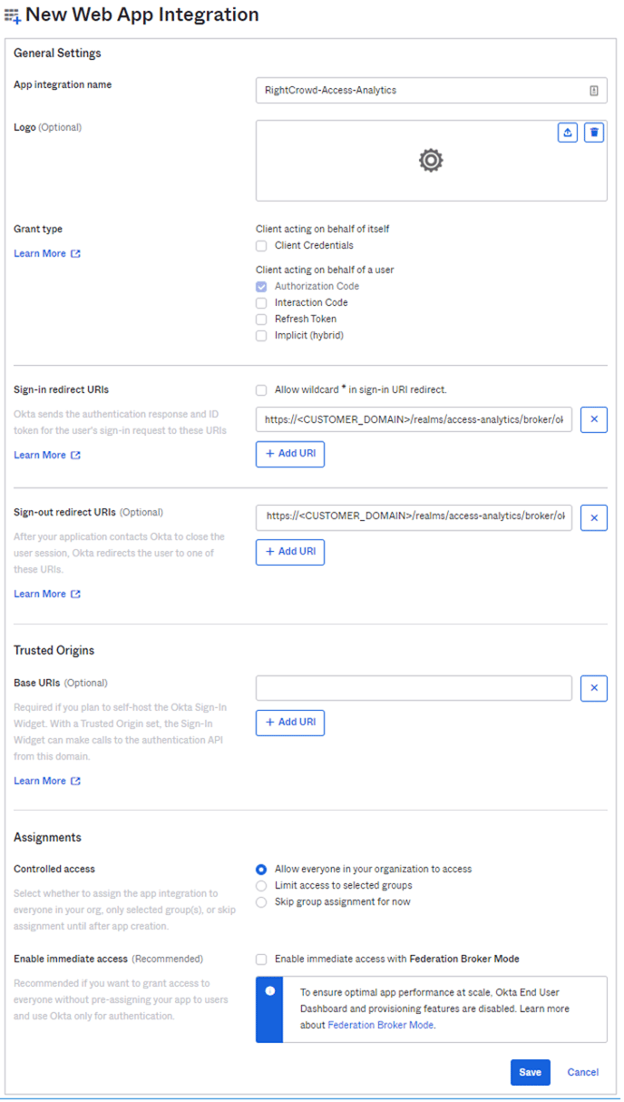Allow wildcard in sign-in URI redirect

tap(261, 390)
